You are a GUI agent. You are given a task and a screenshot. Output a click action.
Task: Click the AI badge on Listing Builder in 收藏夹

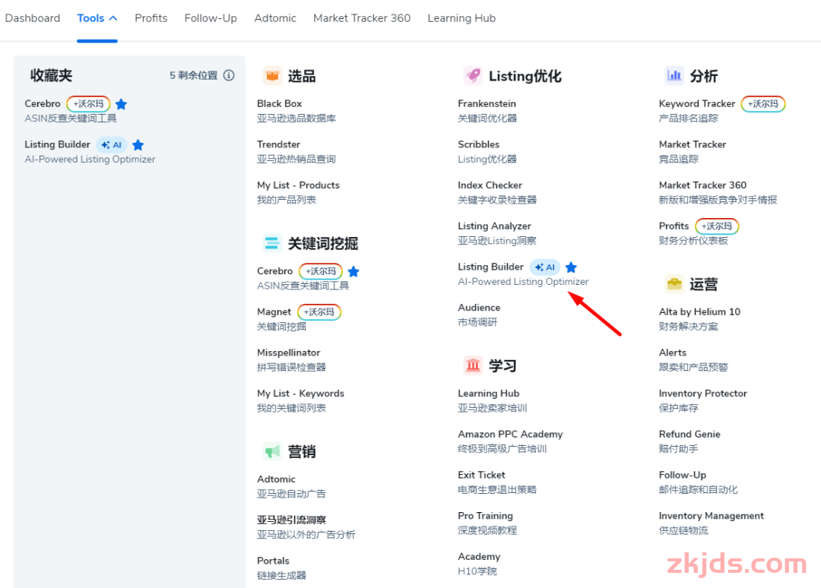[112, 145]
